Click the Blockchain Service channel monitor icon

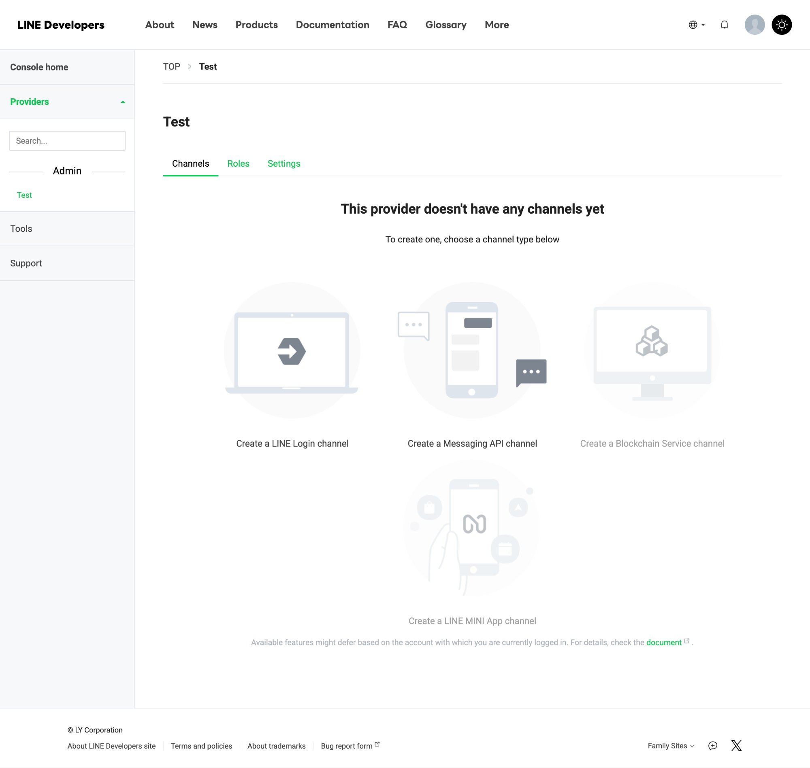[x=652, y=350]
